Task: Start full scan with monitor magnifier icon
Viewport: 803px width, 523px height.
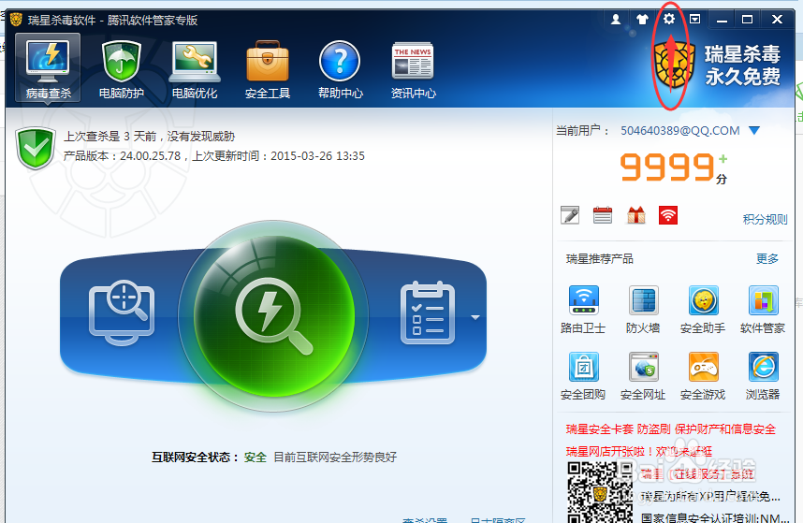Action: (122, 312)
